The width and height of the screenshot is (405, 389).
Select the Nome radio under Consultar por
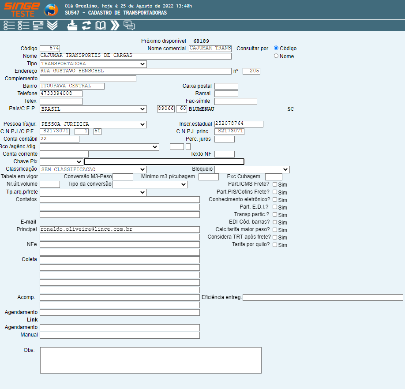(276, 56)
